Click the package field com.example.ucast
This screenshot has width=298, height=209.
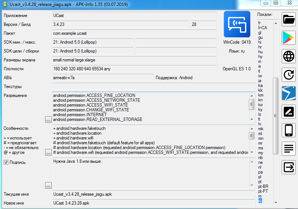coord(134,33)
